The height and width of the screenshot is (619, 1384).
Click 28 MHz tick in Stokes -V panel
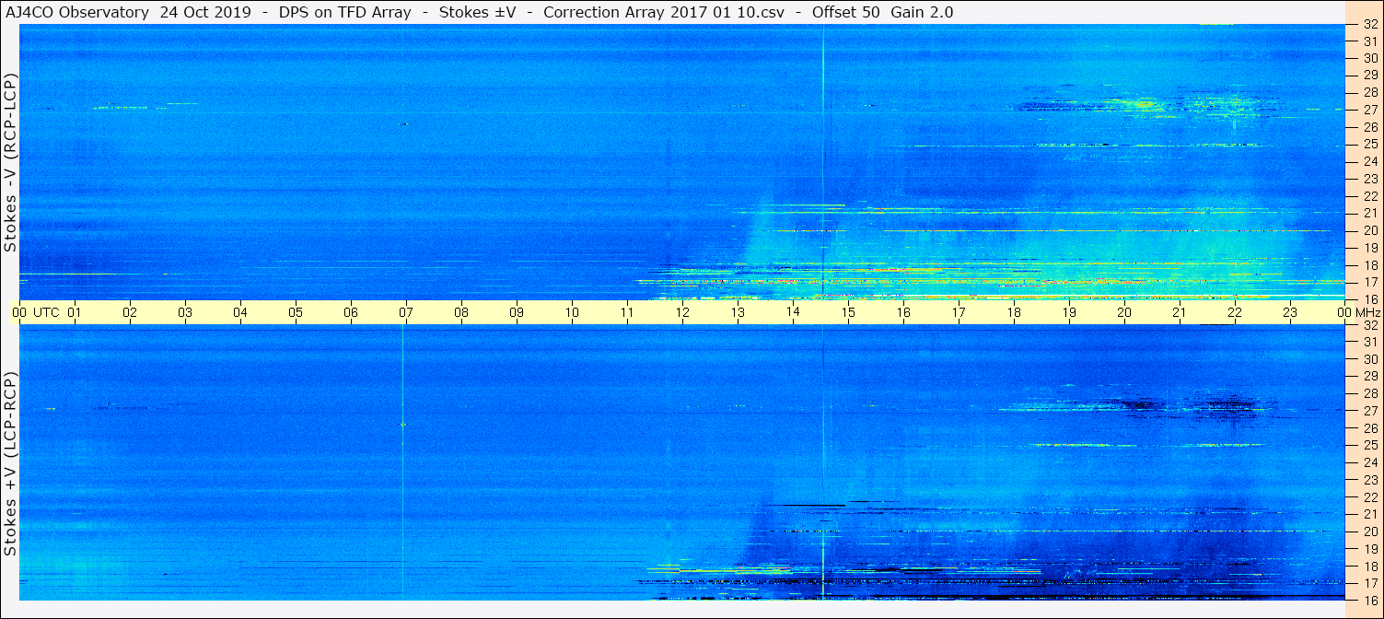click(x=1369, y=92)
